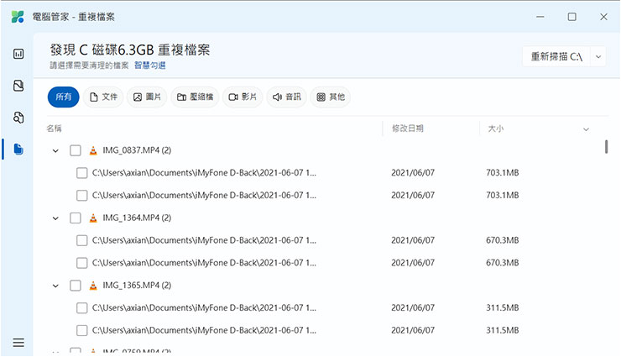Select the second 311.5MB file checkbox
Screen dimensions: 621x357
point(82,330)
